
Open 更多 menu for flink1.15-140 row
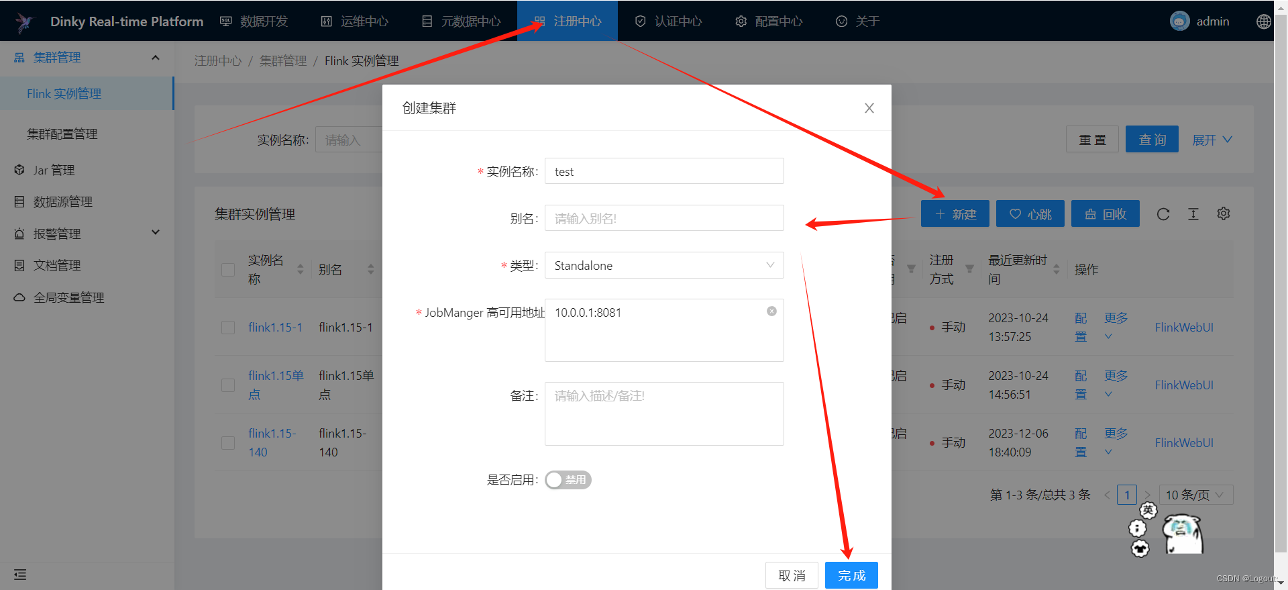(x=1116, y=442)
